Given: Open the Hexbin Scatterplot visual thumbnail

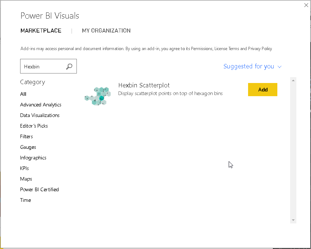Looking at the screenshot, I should pos(98,96).
